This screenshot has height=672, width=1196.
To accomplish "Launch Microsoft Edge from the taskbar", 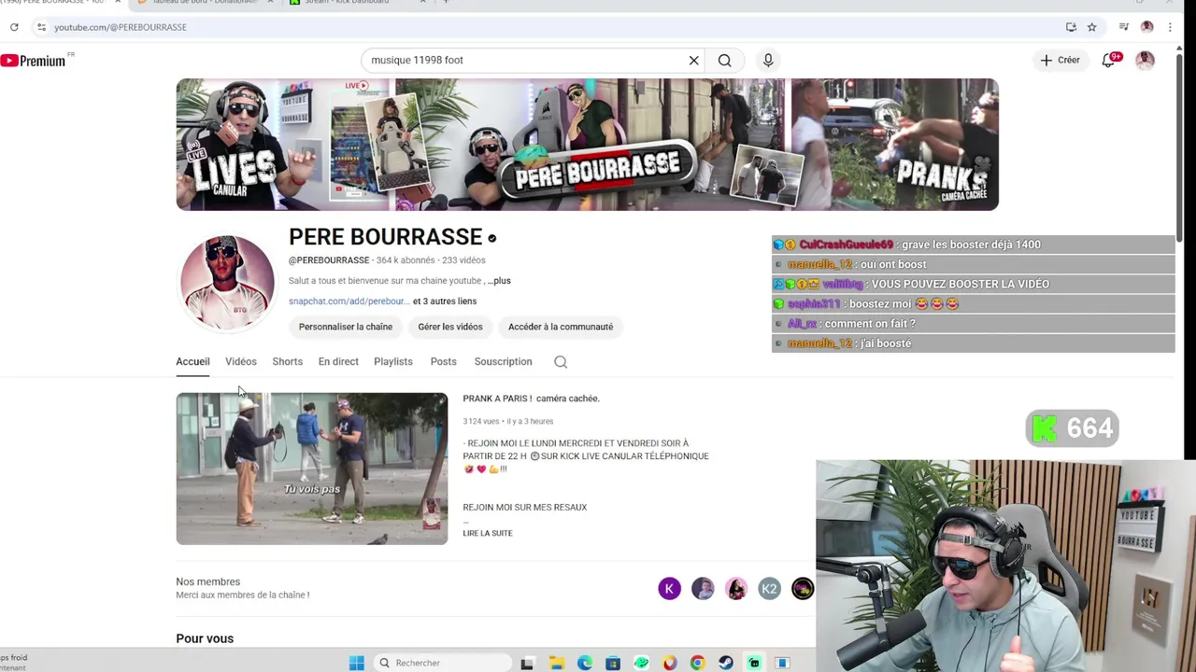I will point(584,663).
